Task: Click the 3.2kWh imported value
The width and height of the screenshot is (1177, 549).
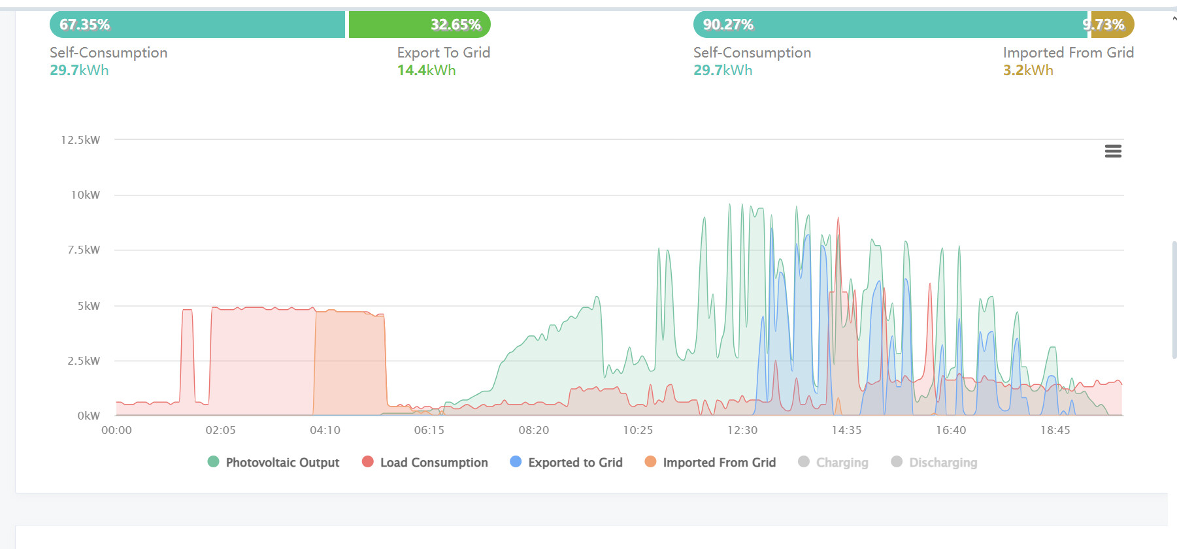Action: [1028, 71]
